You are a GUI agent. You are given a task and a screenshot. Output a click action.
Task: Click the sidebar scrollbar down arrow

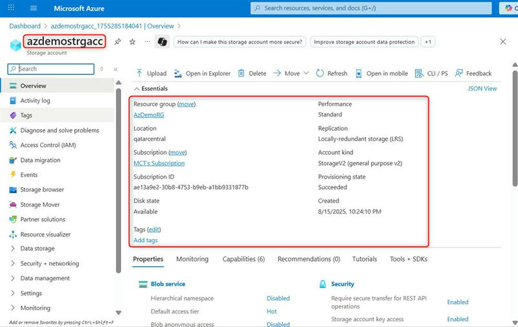coord(118,313)
